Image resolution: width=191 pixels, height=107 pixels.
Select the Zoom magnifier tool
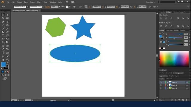tap(7, 59)
